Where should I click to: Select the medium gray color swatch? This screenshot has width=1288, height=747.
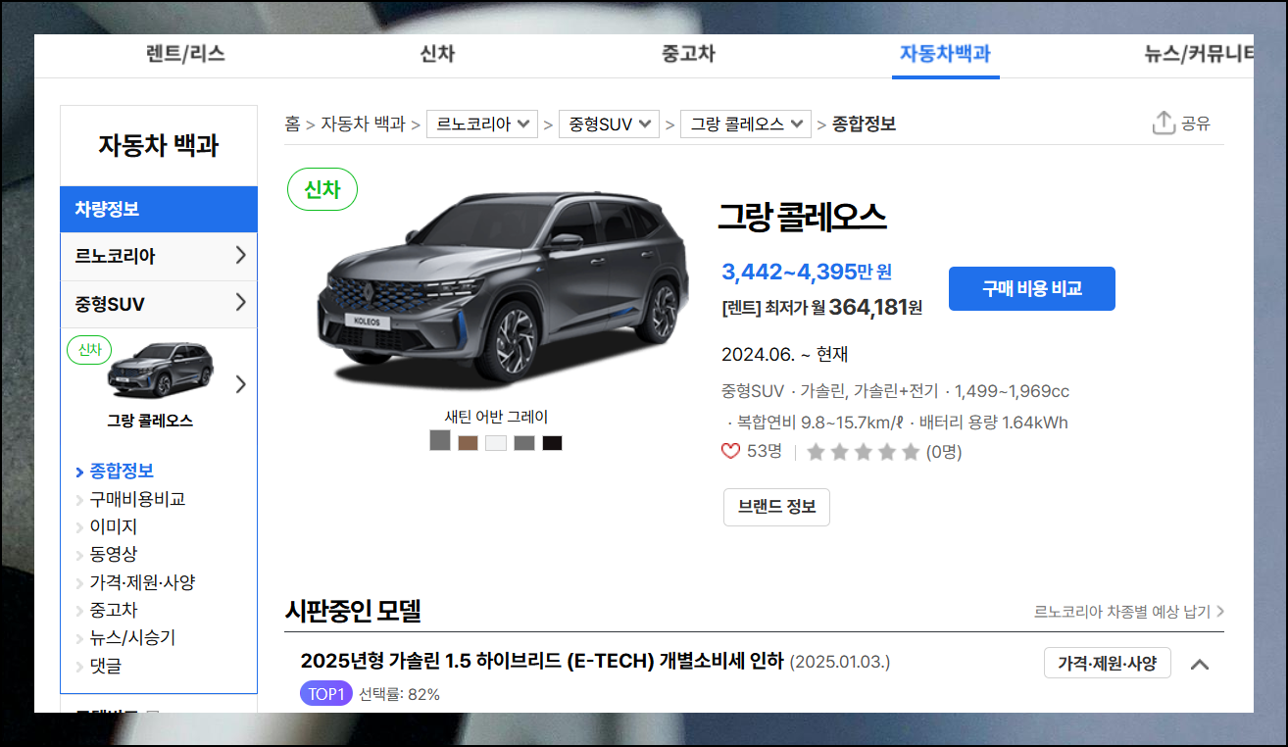point(524,443)
